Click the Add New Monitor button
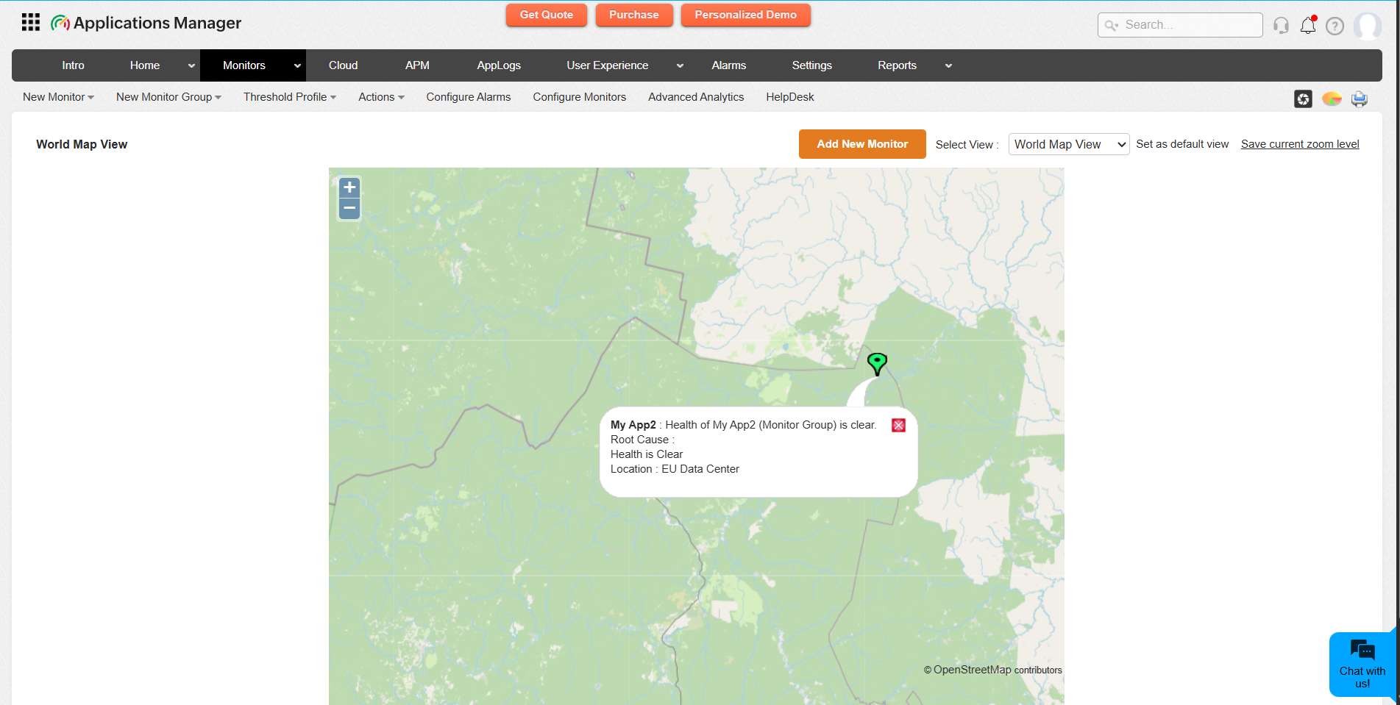The width and height of the screenshot is (1400, 705). coord(861,144)
